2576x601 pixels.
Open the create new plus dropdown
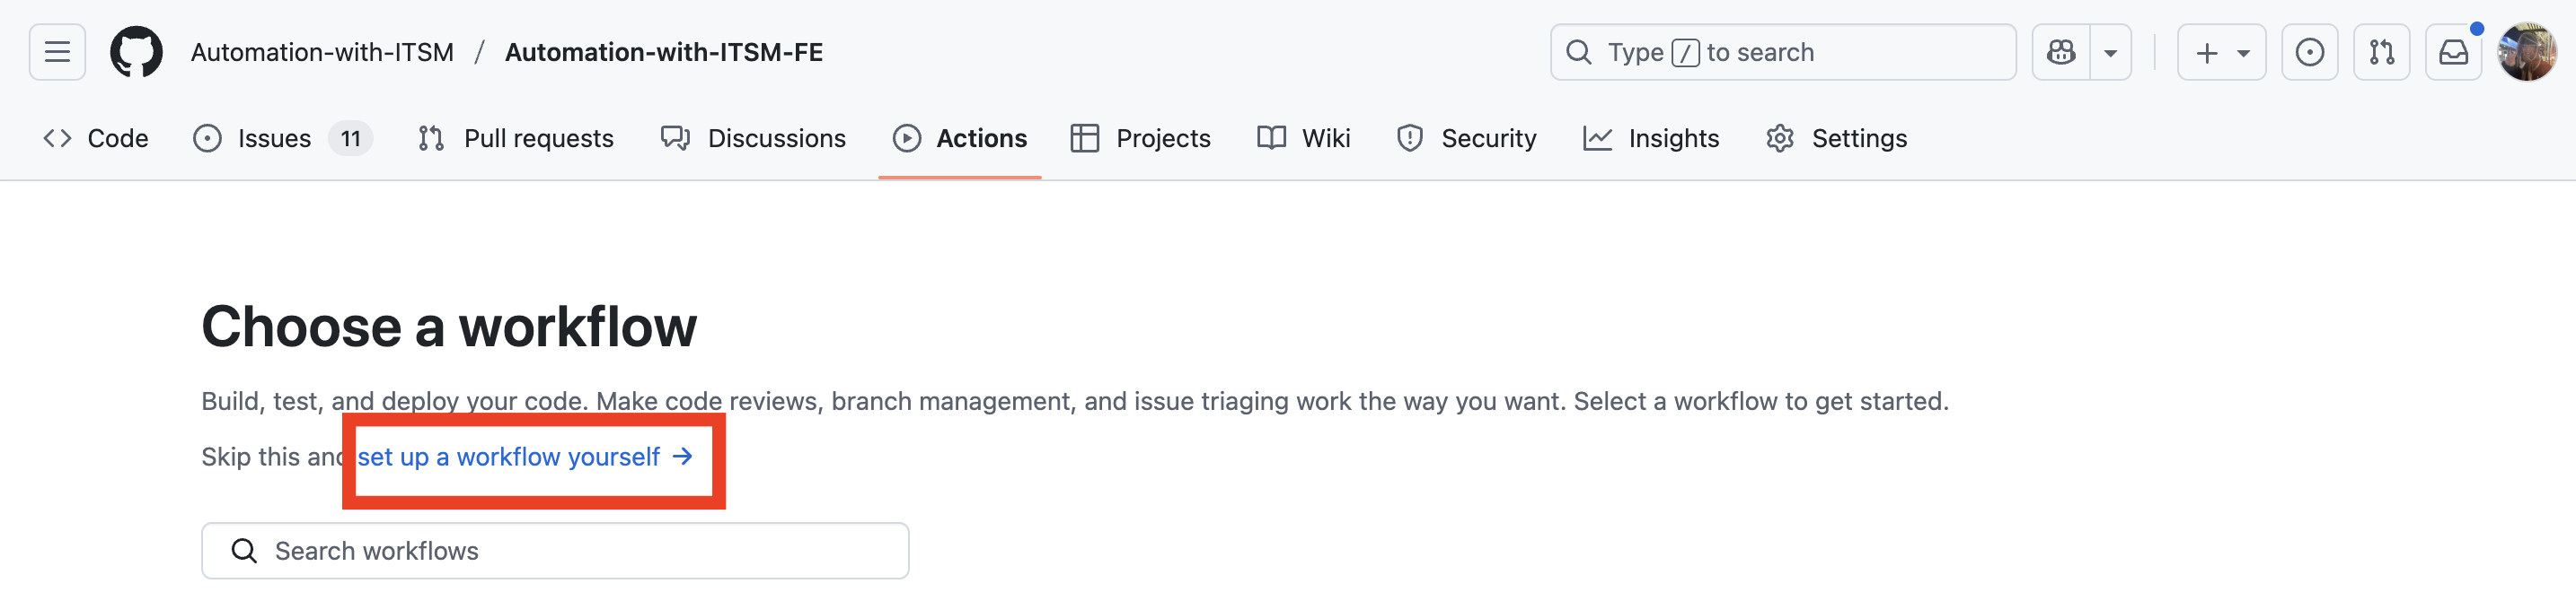[2221, 52]
